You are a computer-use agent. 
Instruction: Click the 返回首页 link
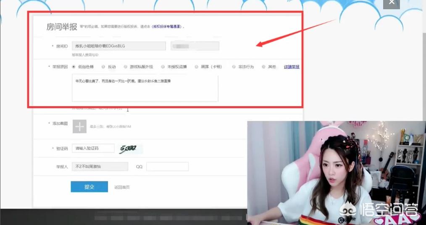point(122,187)
